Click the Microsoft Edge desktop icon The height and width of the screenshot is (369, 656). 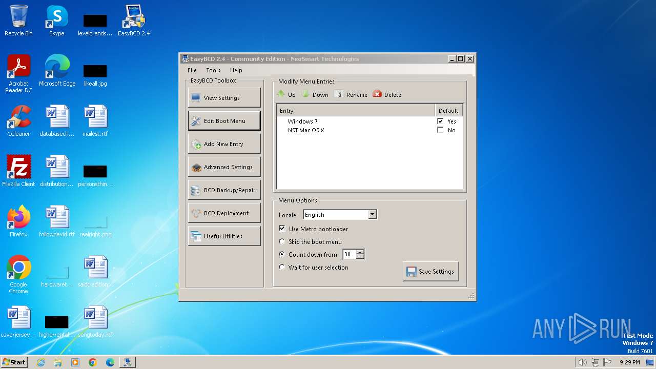click(57, 71)
